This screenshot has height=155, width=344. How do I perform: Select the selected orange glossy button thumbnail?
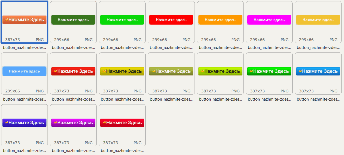point(25,20)
